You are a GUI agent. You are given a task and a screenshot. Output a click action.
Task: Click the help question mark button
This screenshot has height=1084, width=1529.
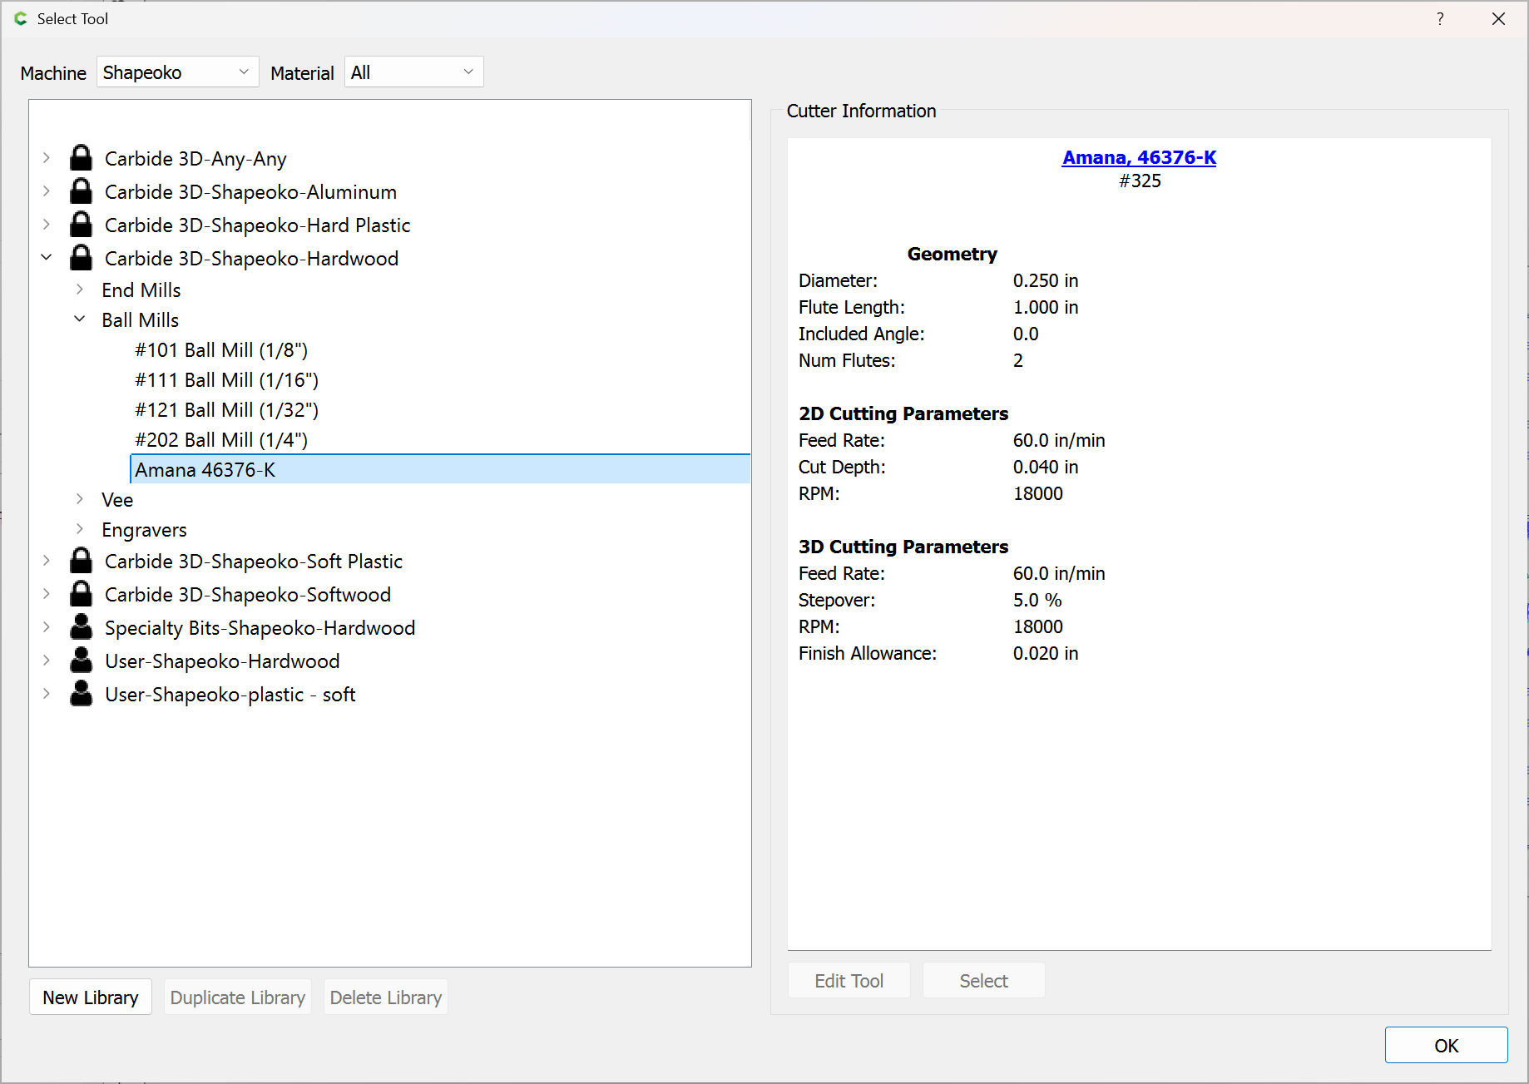click(1440, 18)
